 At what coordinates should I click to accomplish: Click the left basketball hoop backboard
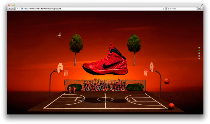[x=60, y=68]
